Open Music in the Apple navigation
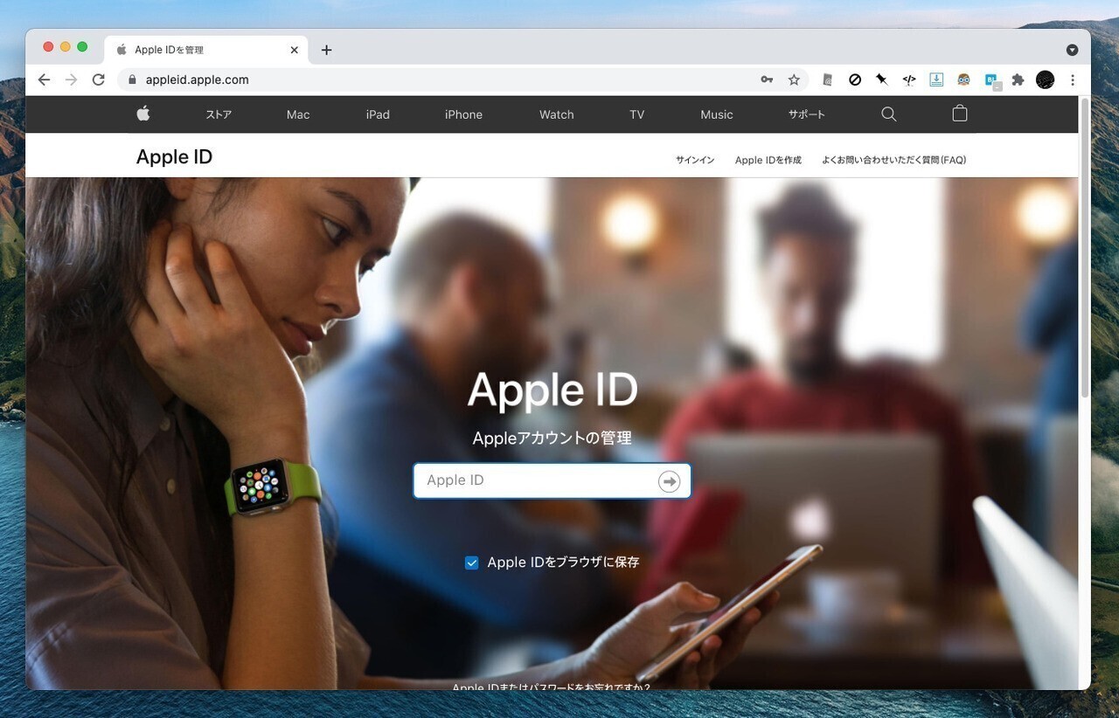This screenshot has height=718, width=1119. pyautogui.click(x=717, y=114)
